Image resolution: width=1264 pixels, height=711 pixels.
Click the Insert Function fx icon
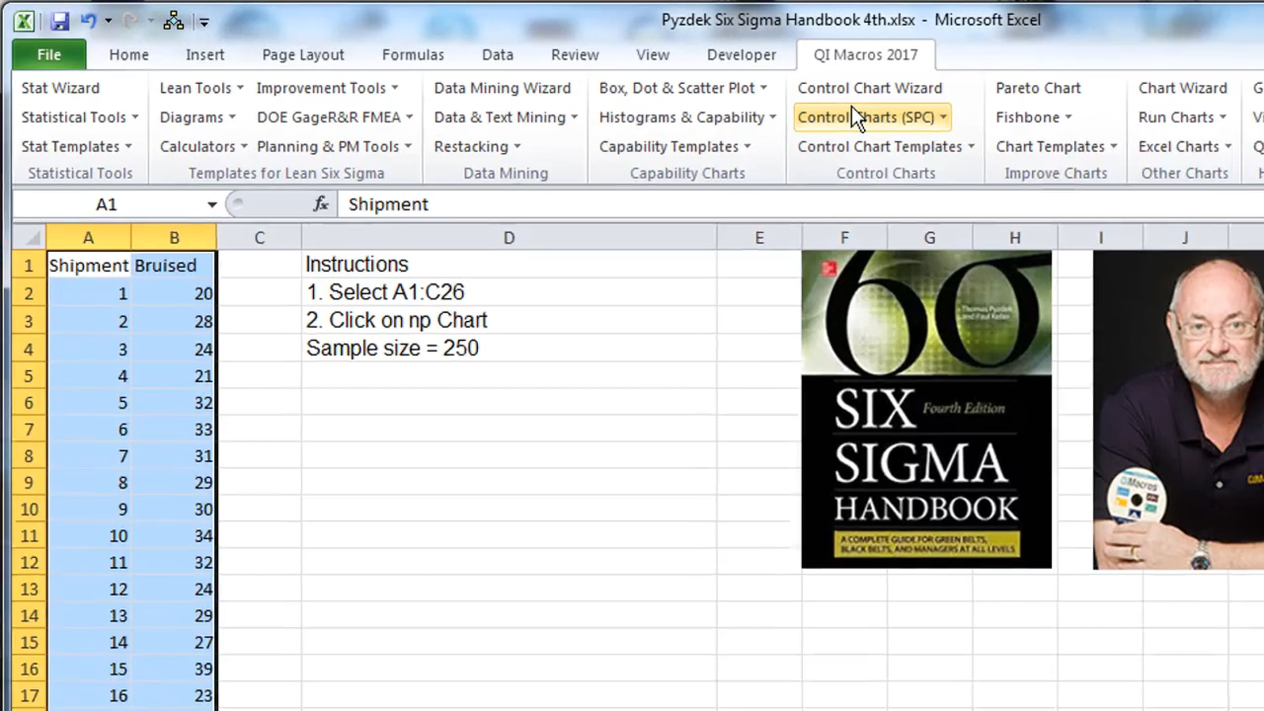320,204
